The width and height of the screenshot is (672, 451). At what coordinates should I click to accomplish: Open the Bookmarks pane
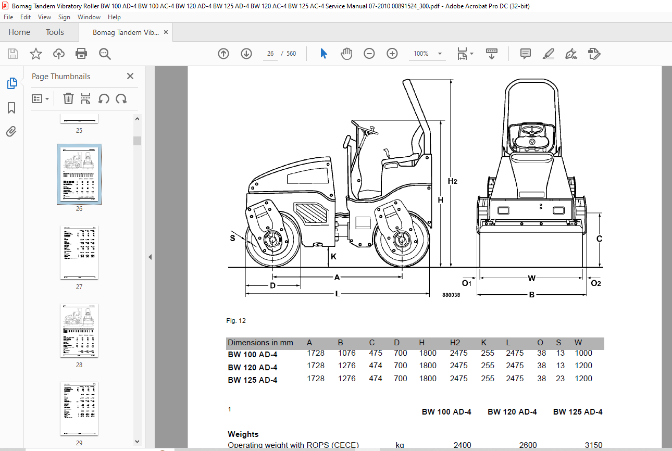[x=11, y=108]
